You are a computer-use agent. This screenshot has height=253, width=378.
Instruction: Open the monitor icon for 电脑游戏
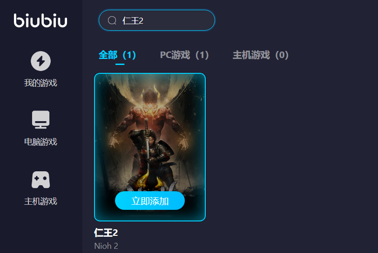(x=40, y=119)
